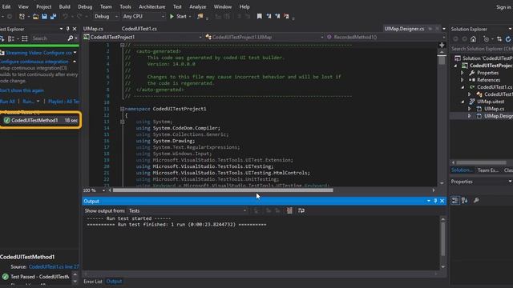Click the Search Solution Explorer field

482,49
